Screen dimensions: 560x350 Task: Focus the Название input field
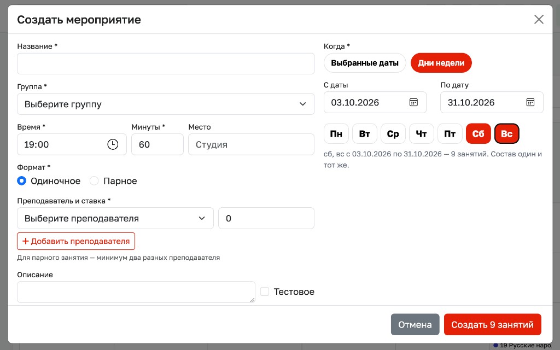pos(166,63)
